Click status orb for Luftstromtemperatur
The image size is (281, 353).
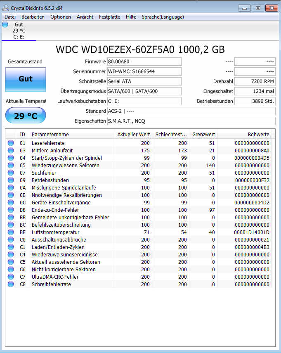coord(11,232)
